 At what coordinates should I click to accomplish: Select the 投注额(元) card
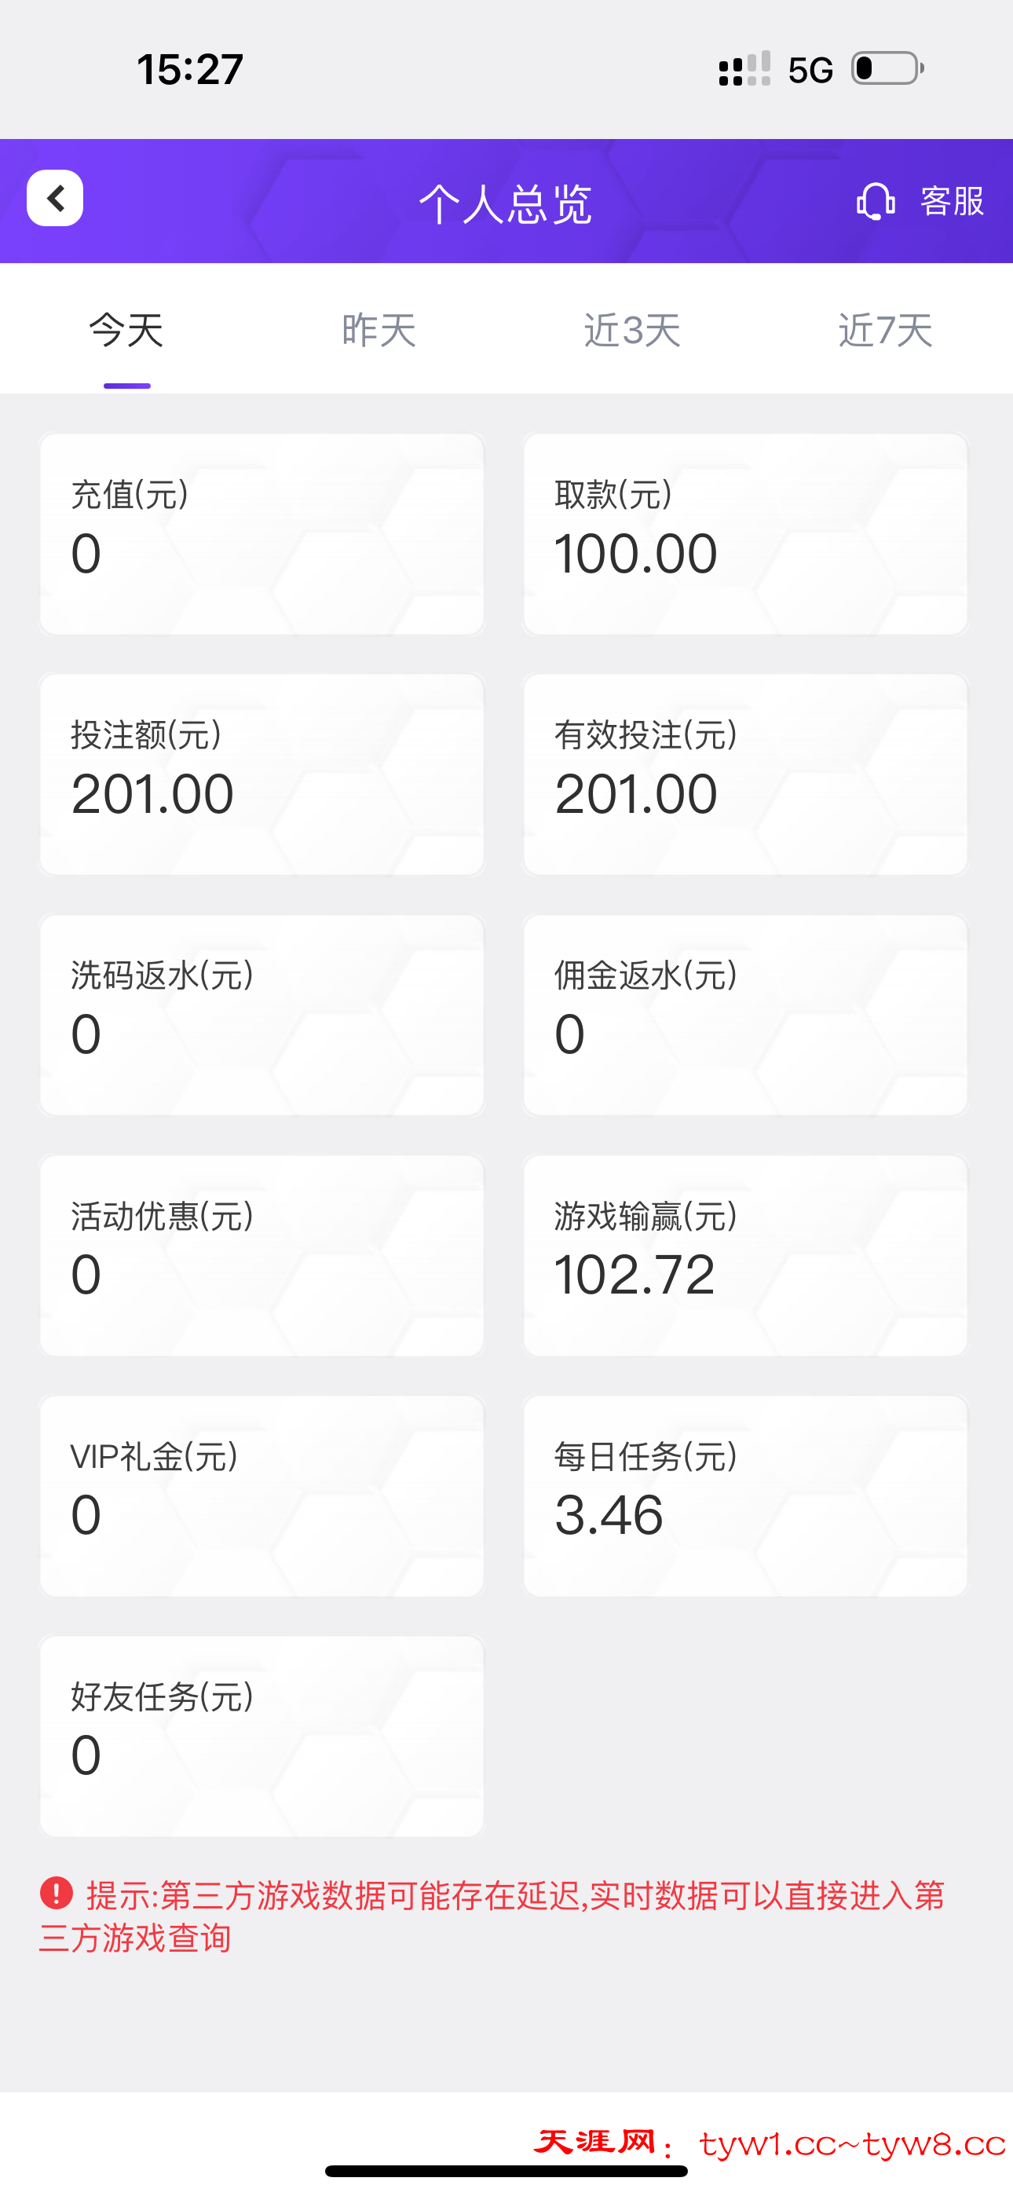click(261, 774)
